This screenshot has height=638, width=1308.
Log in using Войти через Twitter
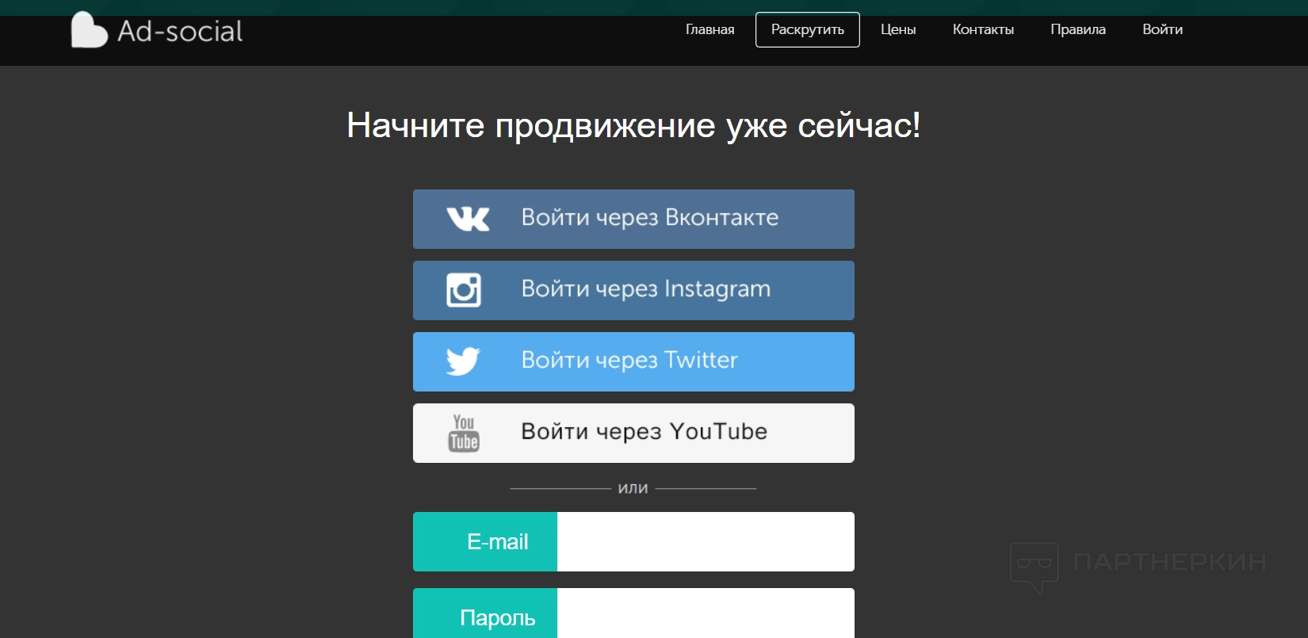point(633,361)
